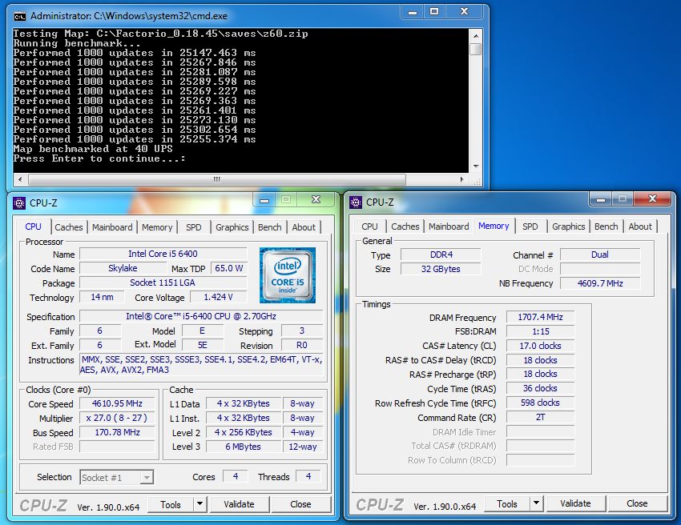681x525 pixels.
Task: Click the Package value 'Socket 1151 LGA'
Action: (163, 283)
